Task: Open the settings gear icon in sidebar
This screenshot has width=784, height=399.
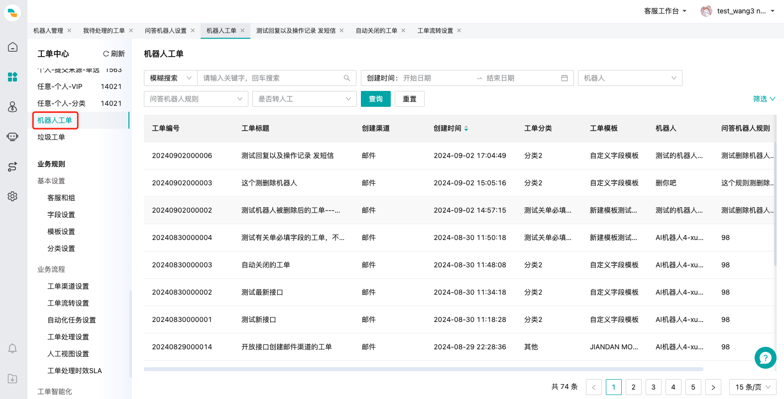Action: tap(12, 196)
